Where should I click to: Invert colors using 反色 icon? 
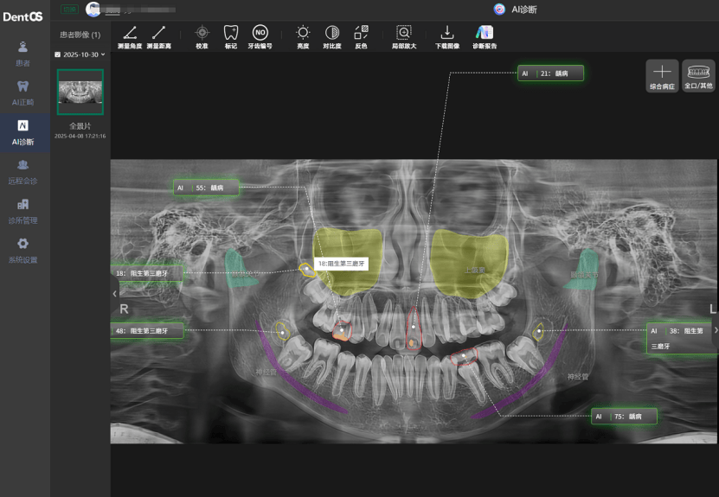[361, 34]
